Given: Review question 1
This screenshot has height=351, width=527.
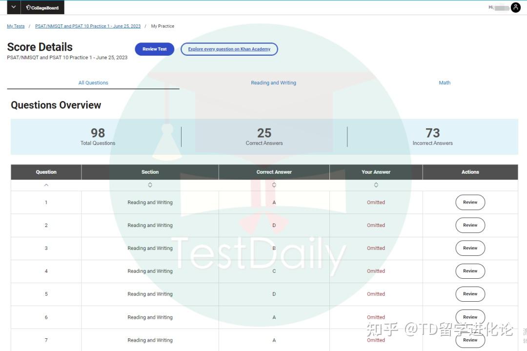Looking at the screenshot, I should (x=470, y=203).
